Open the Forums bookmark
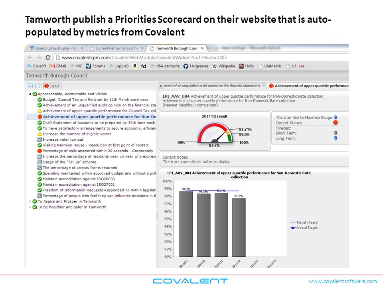383x287 pixels. coord(95,66)
